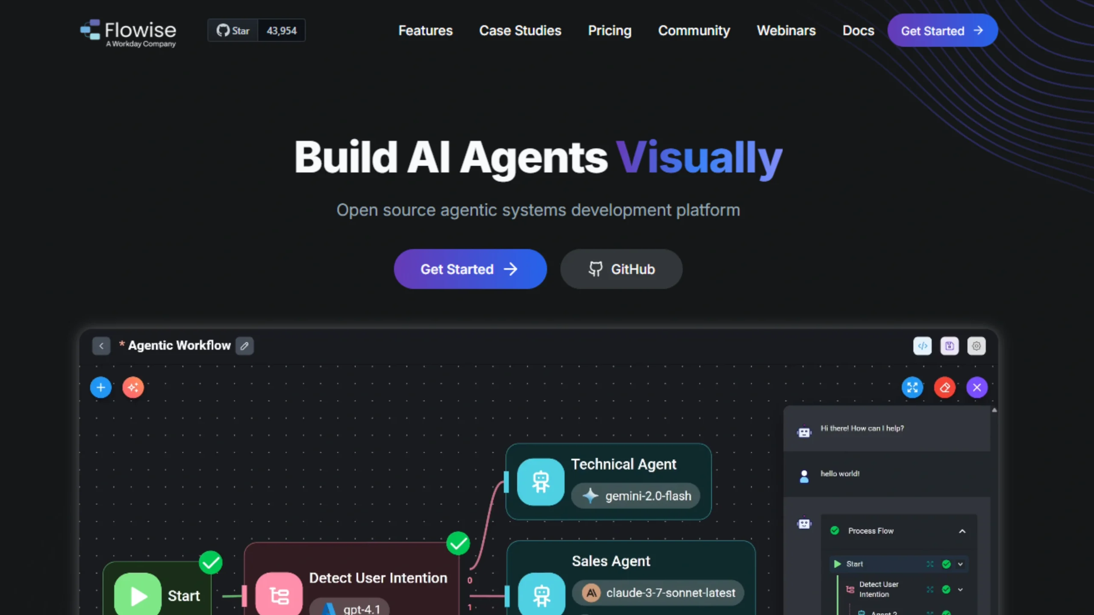The image size is (1094, 615).
Task: Click the green check beside Process Flow
Action: tap(835, 530)
